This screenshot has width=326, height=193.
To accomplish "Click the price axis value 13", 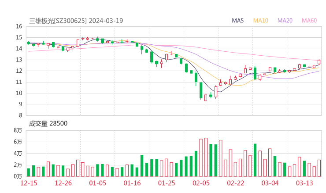I will [19, 60].
